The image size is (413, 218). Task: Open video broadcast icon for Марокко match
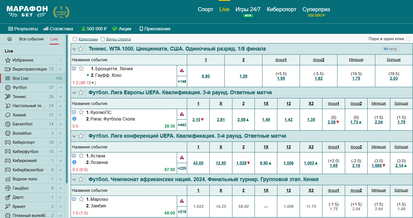click(74, 199)
